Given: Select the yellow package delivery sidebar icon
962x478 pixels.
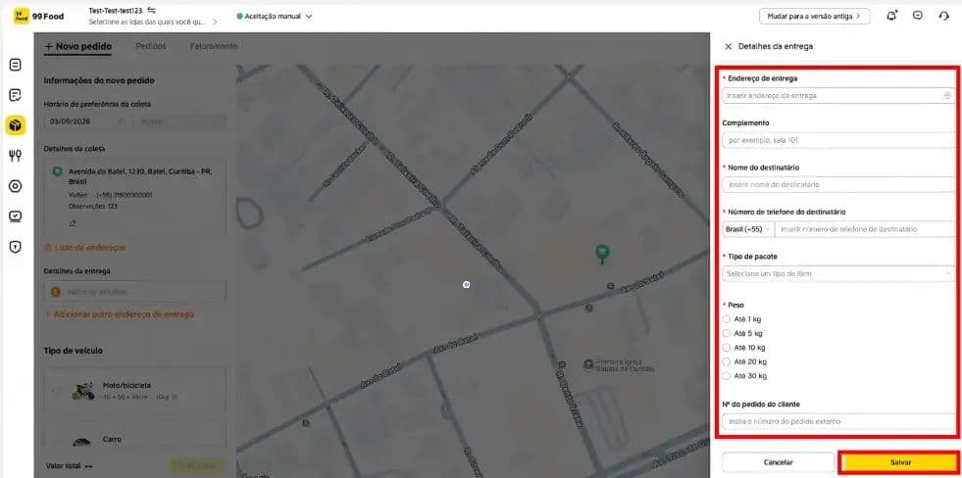Looking at the screenshot, I should (16, 125).
